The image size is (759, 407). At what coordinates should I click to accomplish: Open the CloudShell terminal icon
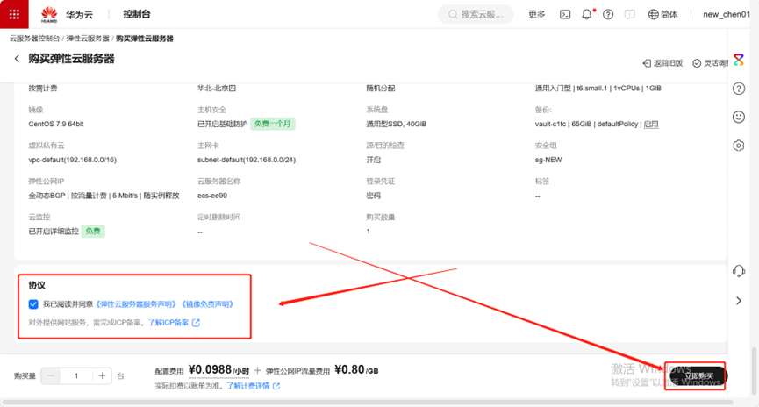[x=565, y=15]
